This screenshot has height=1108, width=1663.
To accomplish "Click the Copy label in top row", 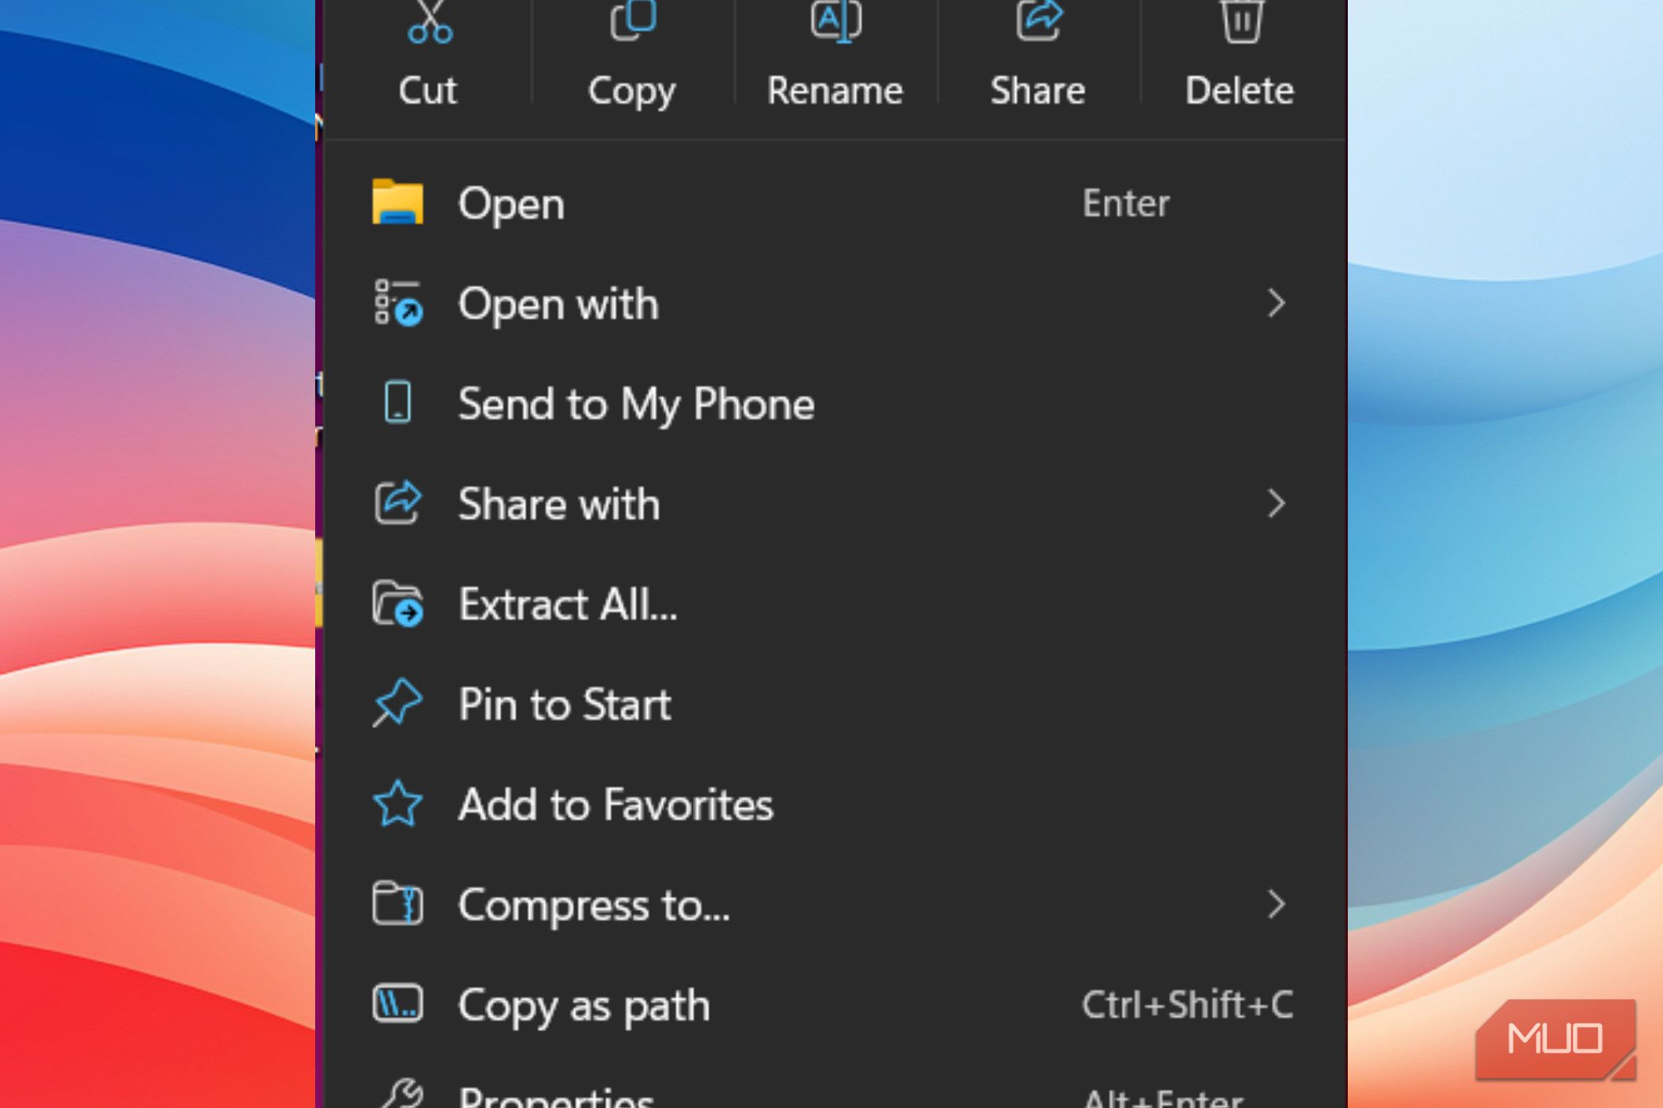I will coord(632,93).
